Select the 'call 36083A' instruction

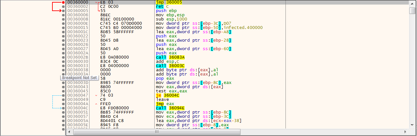pyautogui.click(x=170, y=57)
